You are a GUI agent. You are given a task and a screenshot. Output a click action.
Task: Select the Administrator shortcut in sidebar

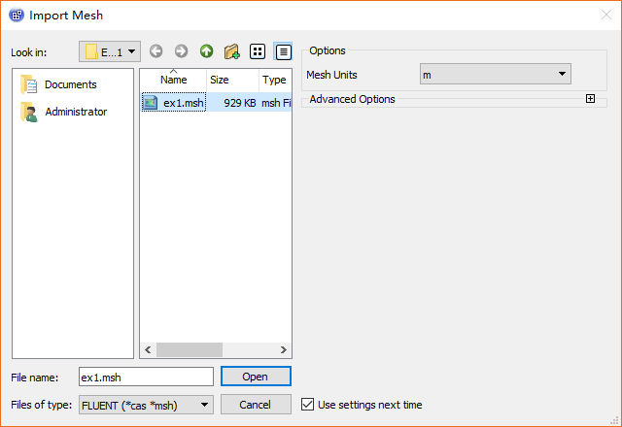[64, 112]
